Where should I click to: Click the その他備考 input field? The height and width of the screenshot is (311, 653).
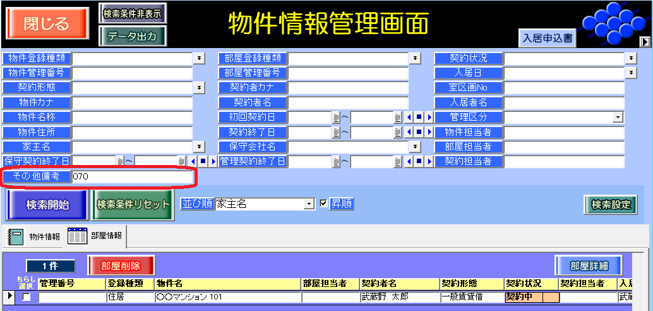click(132, 176)
